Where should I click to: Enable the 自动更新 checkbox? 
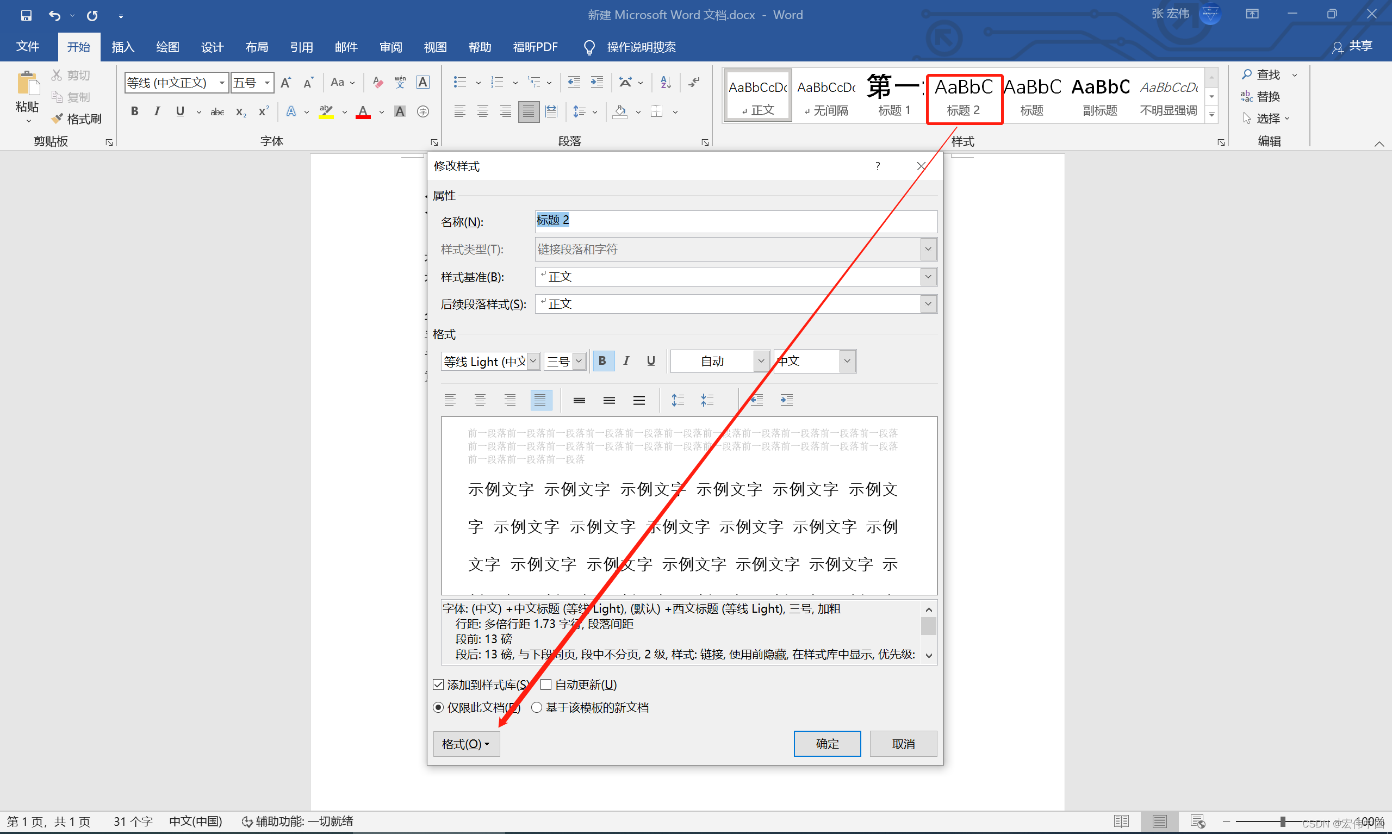(546, 684)
